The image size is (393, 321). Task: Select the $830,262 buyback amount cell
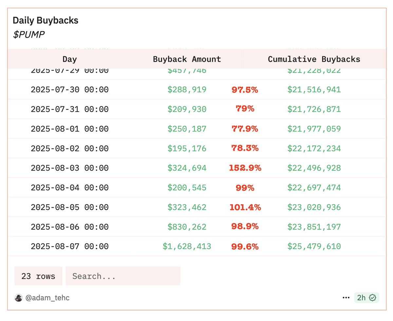pyautogui.click(x=187, y=227)
